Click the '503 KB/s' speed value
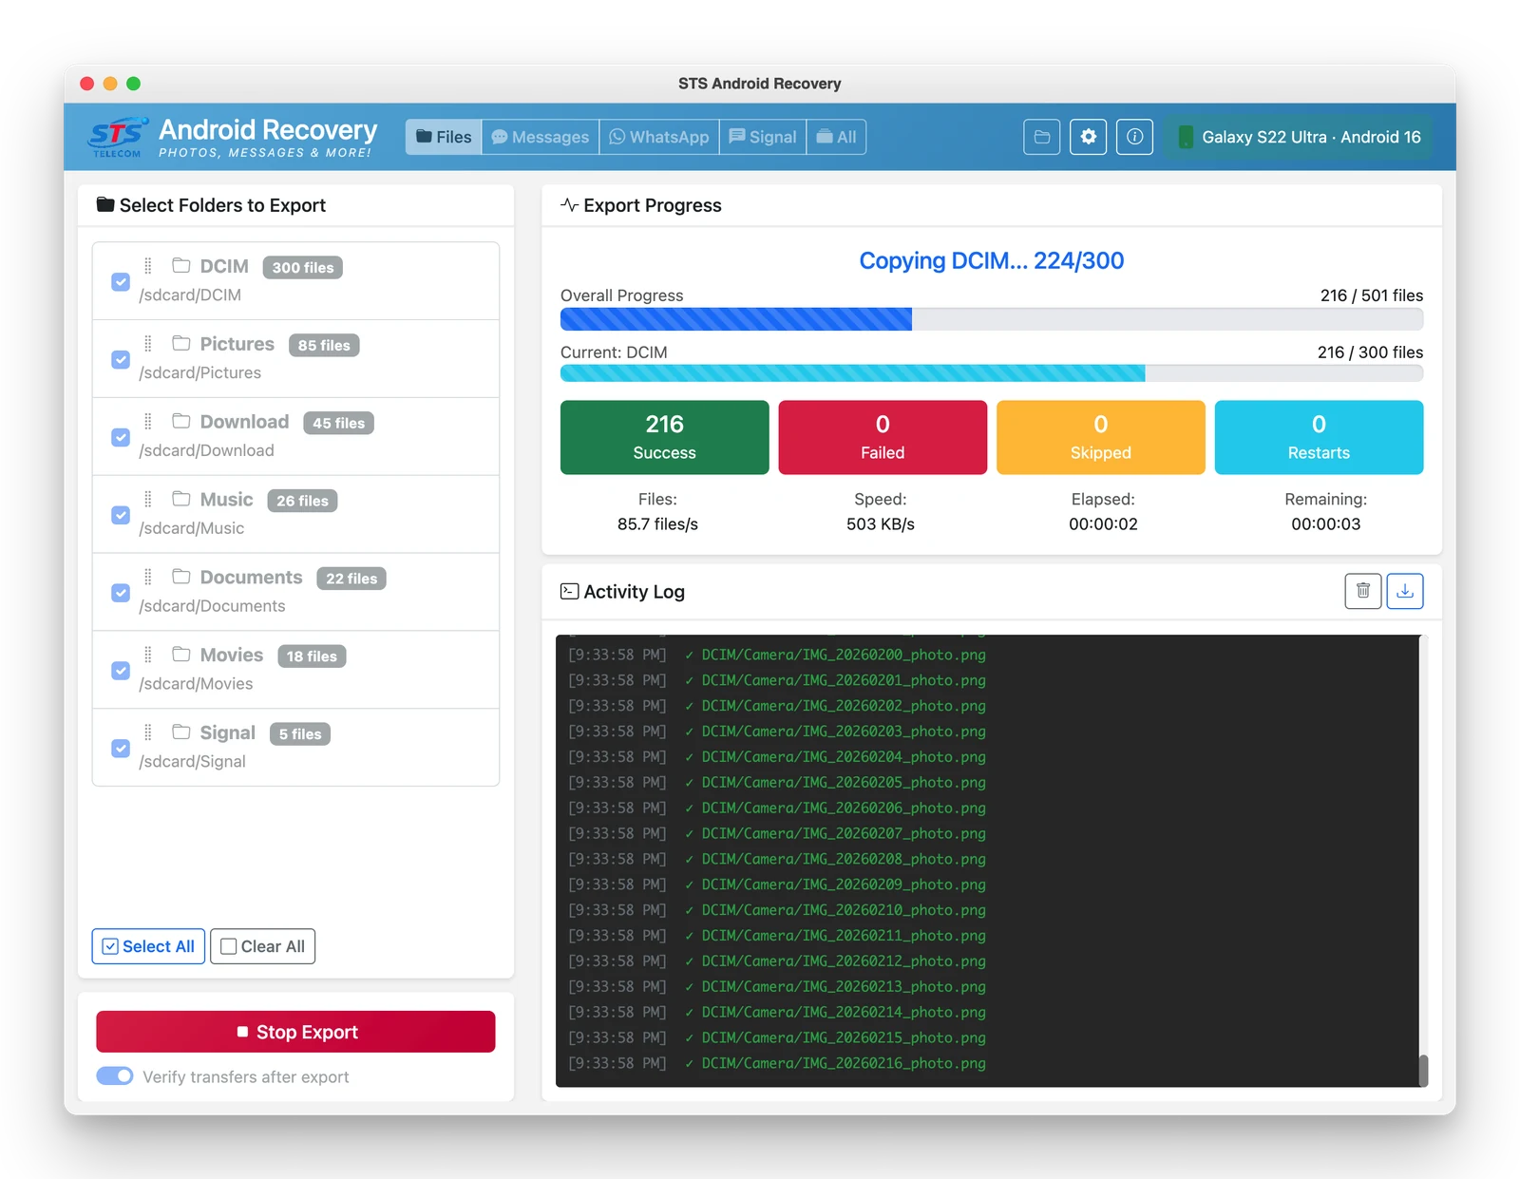This screenshot has height=1179, width=1520. click(881, 523)
